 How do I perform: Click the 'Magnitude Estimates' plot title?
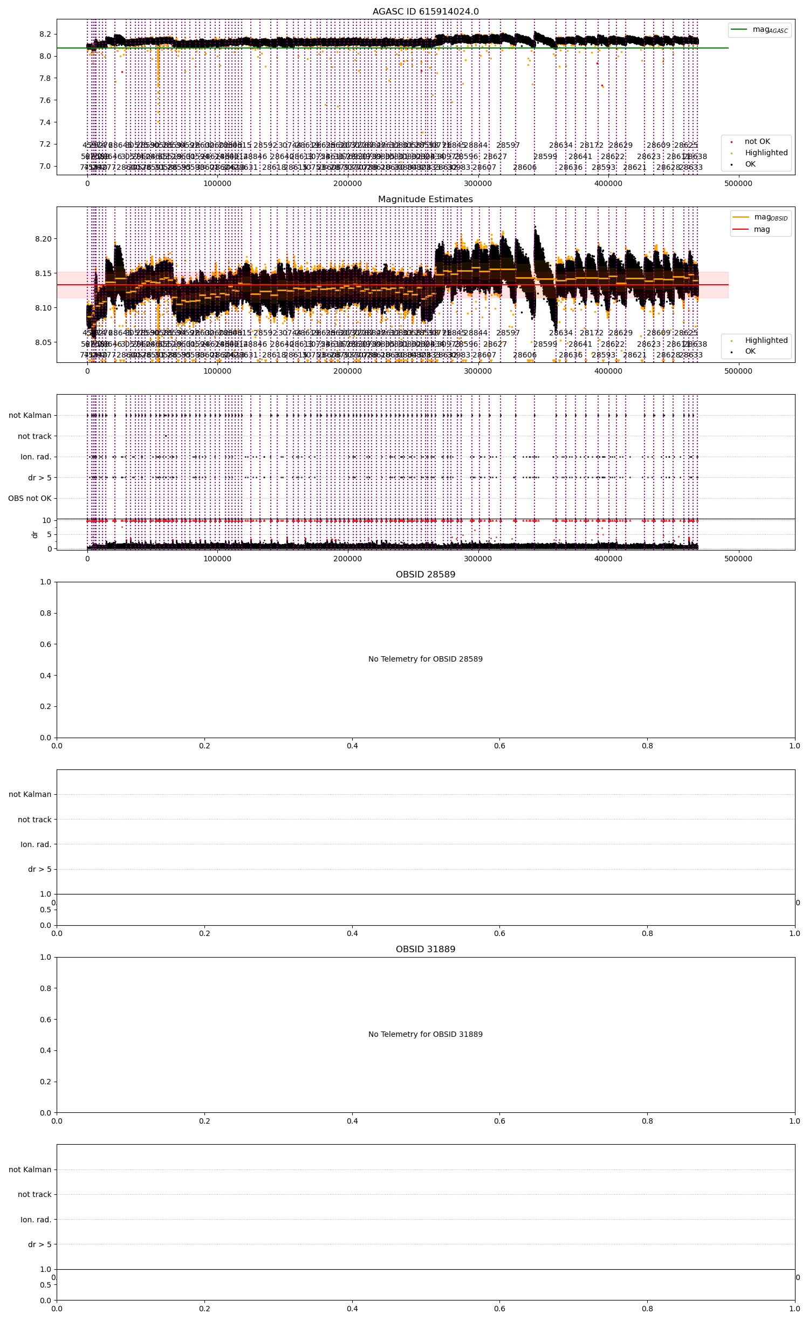click(426, 199)
